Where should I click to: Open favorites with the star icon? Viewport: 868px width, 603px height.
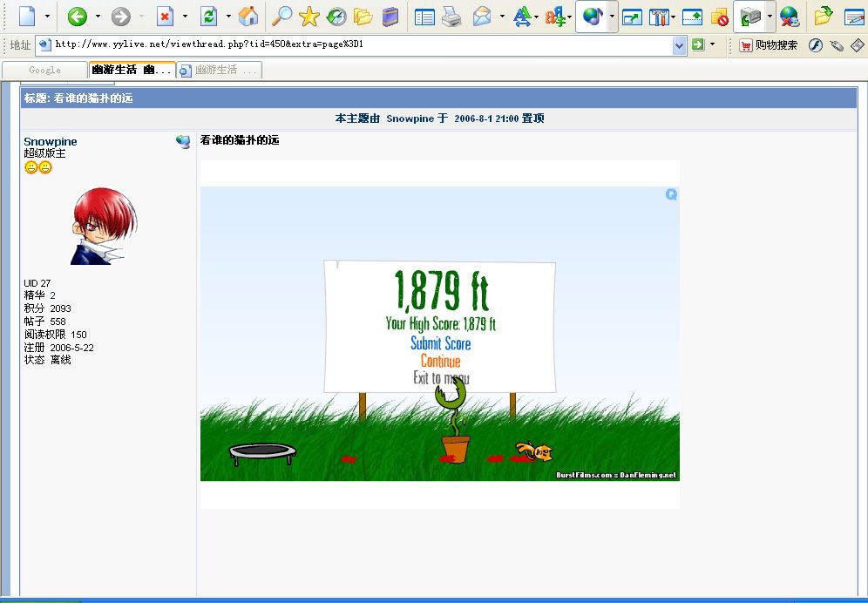(x=309, y=17)
